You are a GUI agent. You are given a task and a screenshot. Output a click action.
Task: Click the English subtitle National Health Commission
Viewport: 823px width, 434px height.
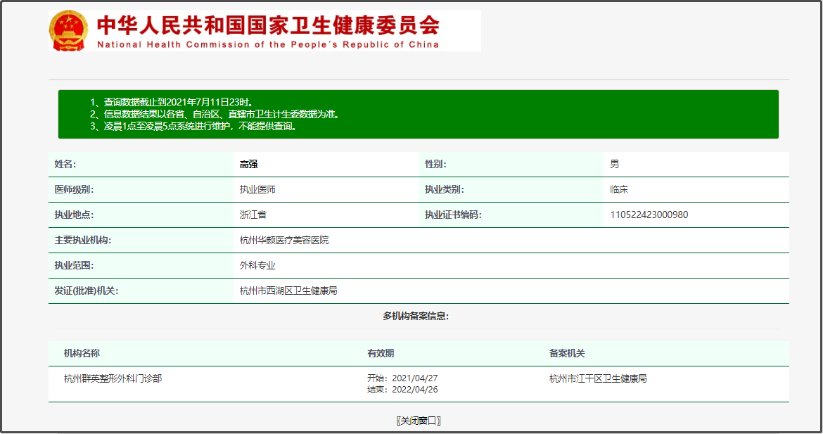click(268, 44)
